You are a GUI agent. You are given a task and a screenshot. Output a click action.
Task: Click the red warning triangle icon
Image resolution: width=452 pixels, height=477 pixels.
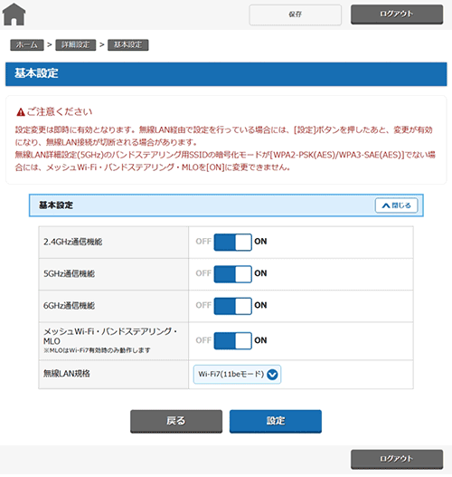point(21,112)
